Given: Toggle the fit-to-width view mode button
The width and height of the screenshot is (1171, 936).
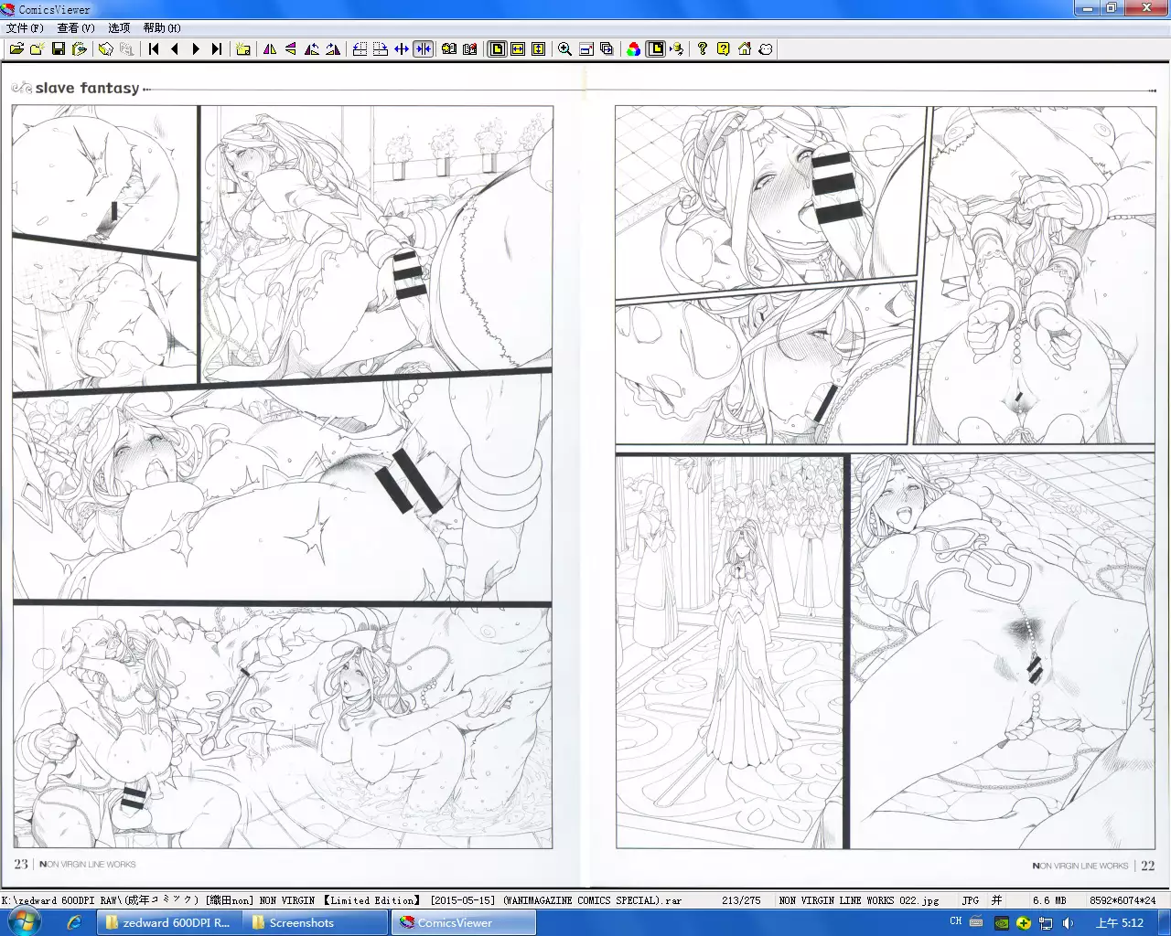Looking at the screenshot, I should (x=518, y=49).
